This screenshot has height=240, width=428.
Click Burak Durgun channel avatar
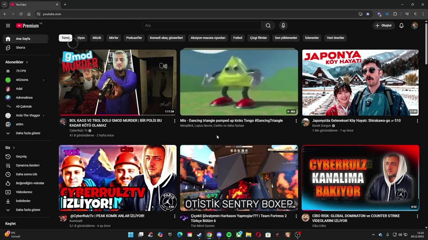click(x=306, y=122)
